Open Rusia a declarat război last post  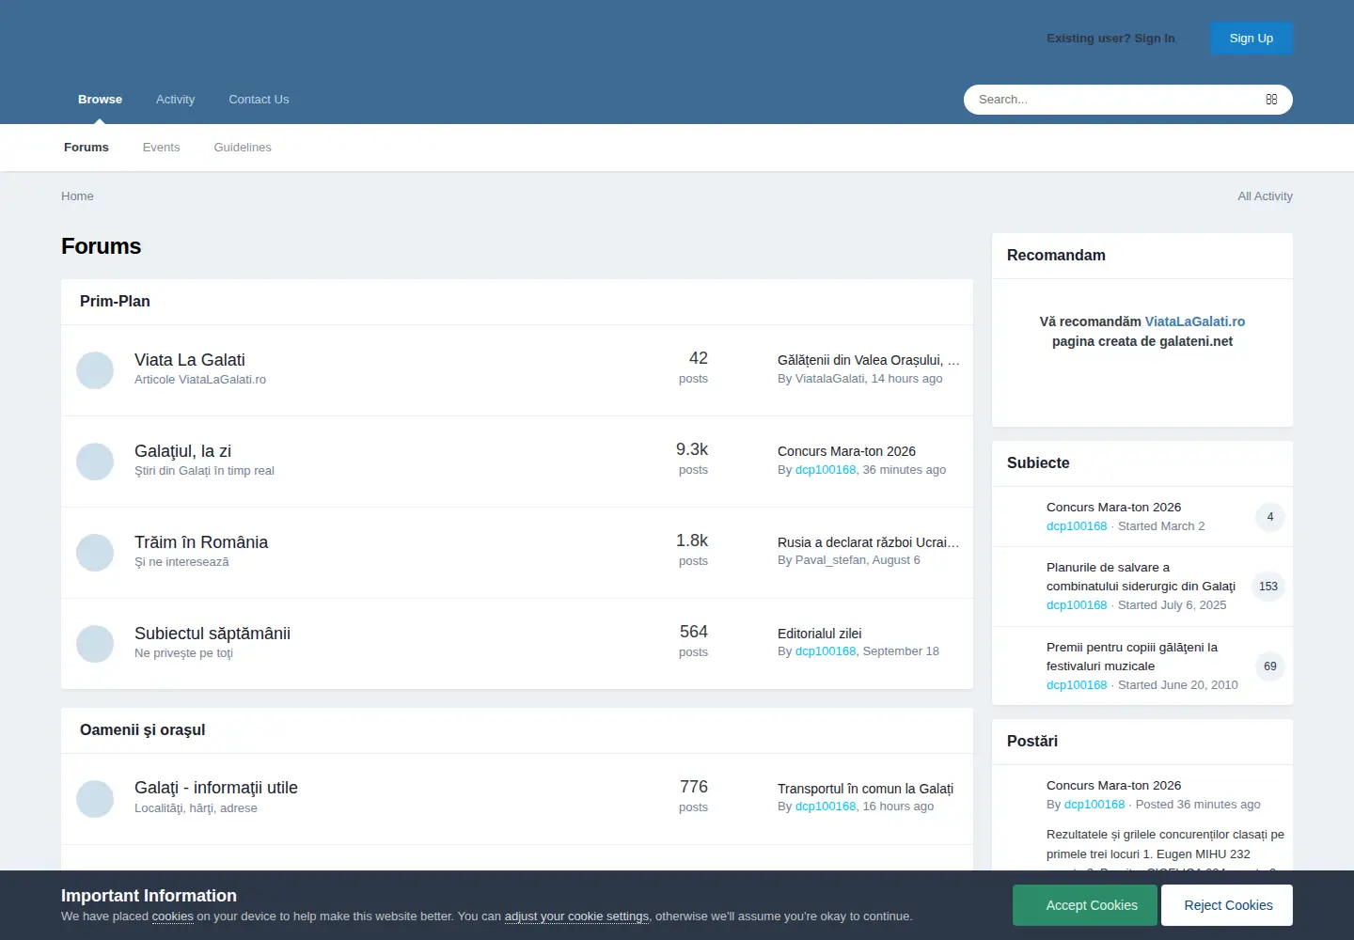(868, 542)
